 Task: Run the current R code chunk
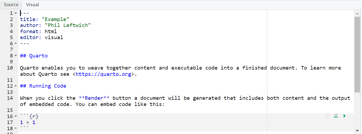click(344, 116)
